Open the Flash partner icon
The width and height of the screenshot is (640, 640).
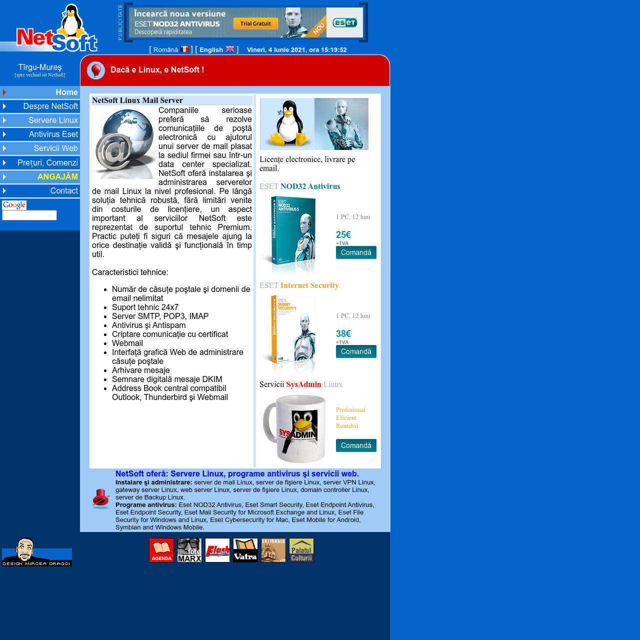click(217, 550)
